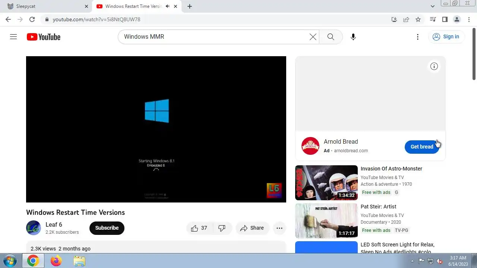Click L6 channel watermark in player
The height and width of the screenshot is (268, 477).
click(274, 191)
